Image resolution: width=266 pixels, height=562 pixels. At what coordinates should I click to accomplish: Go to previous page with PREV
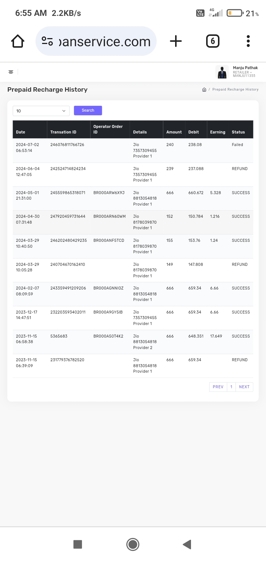[218, 387]
